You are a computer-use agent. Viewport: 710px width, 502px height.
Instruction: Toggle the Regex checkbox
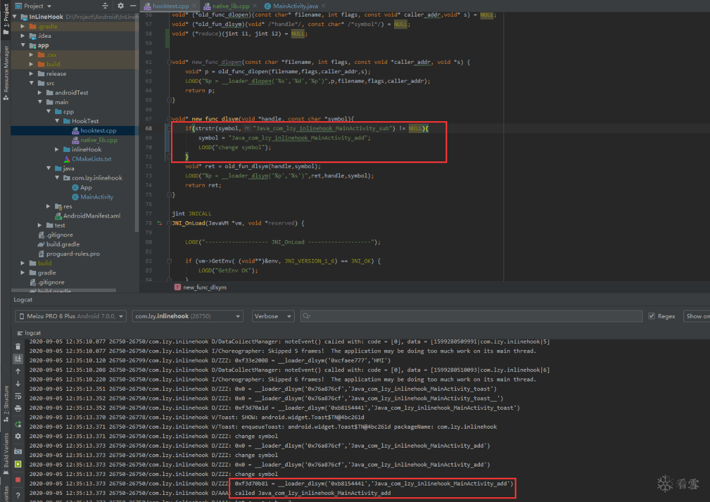click(652, 316)
